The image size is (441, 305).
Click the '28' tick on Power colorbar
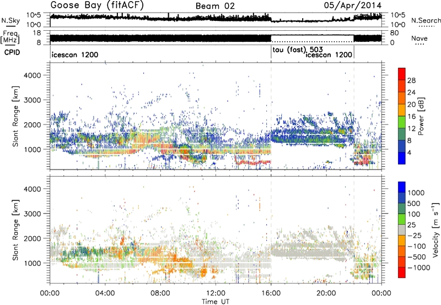[x=411, y=80]
